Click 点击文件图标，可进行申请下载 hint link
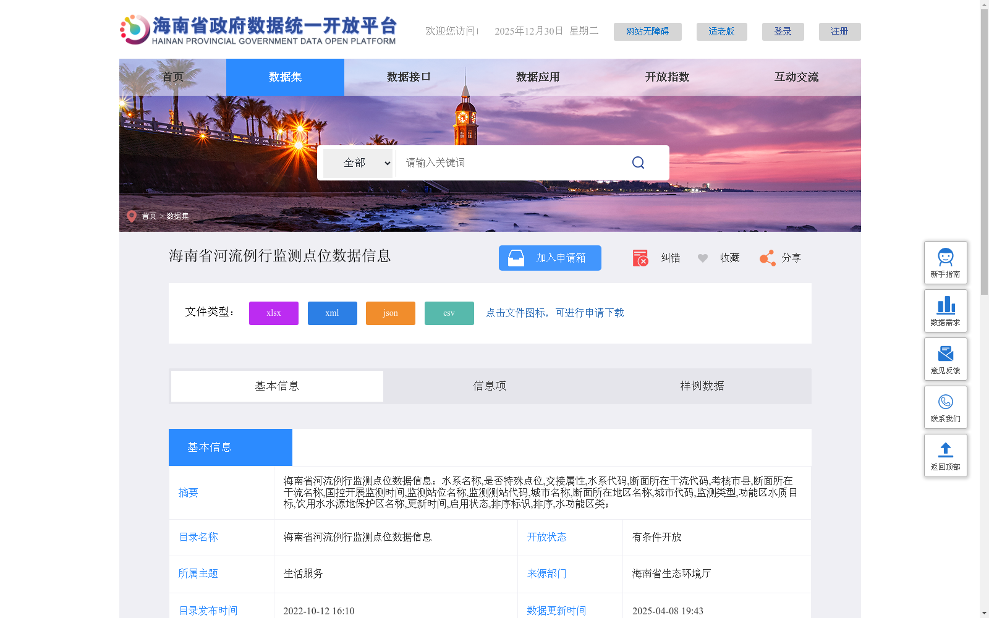Viewport: 989px width, 618px height. tap(555, 313)
